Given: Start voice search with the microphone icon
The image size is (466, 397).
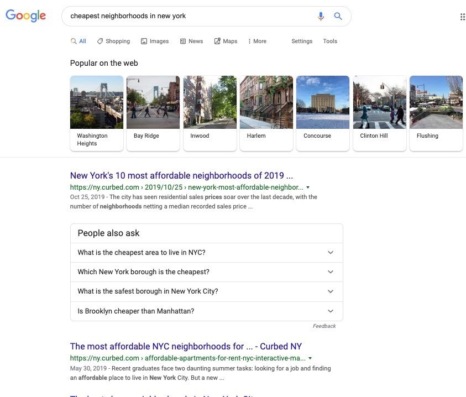Looking at the screenshot, I should point(321,16).
